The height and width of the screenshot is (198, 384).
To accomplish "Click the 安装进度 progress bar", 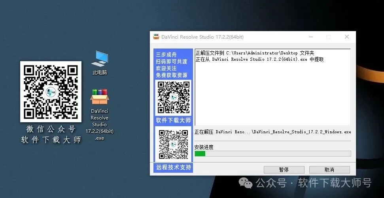I will (272, 153).
